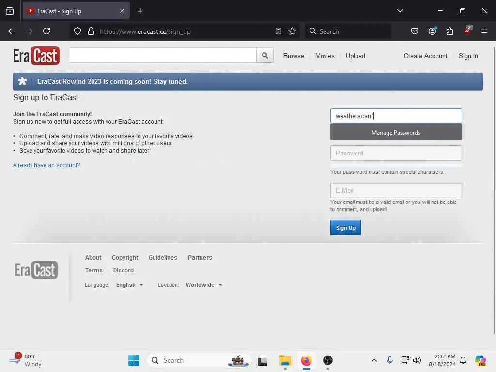This screenshot has height=372, width=496.
Task: Open the List all tabs chevron
Action: [400, 11]
